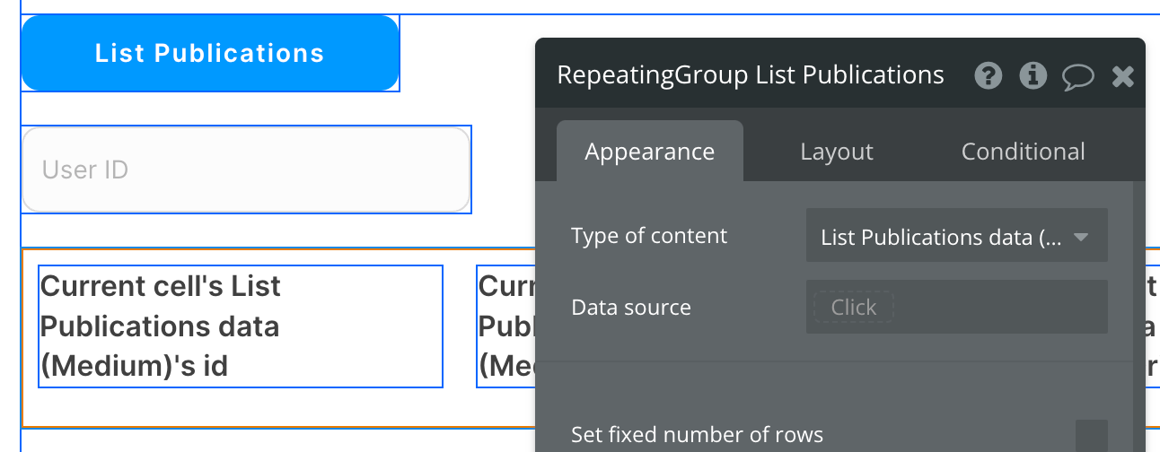Open the element reference help icon
This screenshot has height=452, width=1160.
click(x=989, y=76)
